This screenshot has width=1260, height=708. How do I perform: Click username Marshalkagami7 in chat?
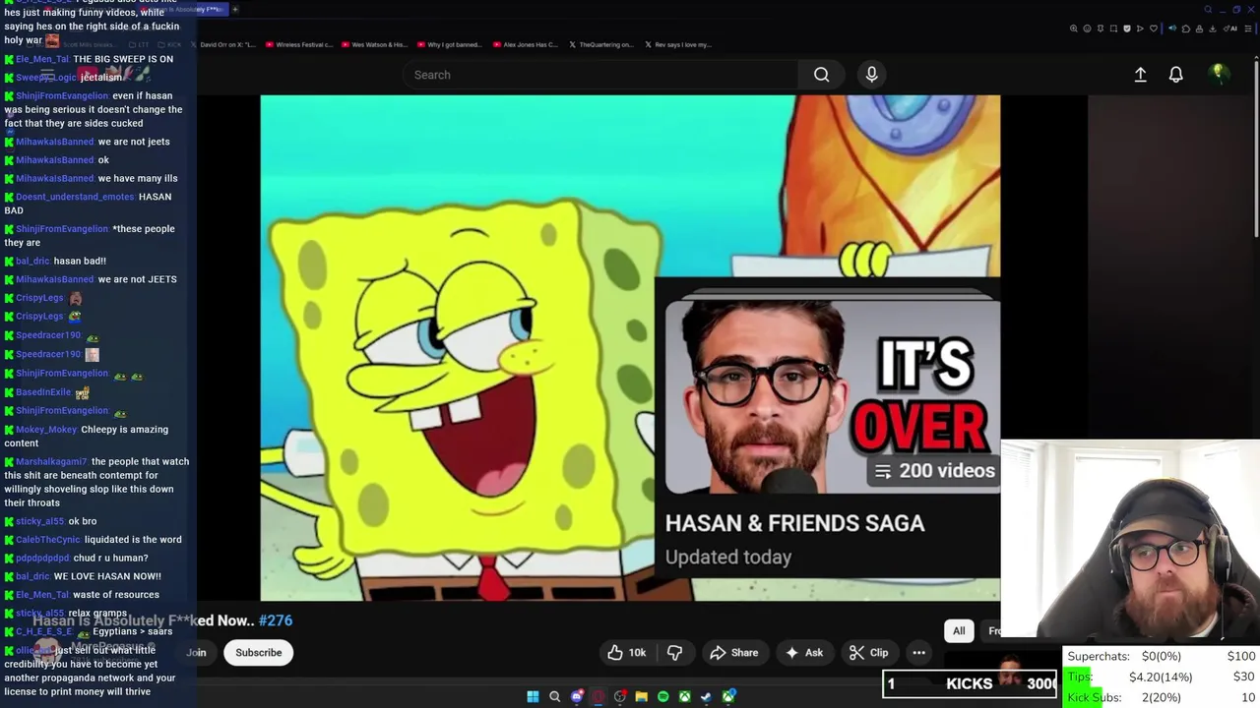coord(51,462)
